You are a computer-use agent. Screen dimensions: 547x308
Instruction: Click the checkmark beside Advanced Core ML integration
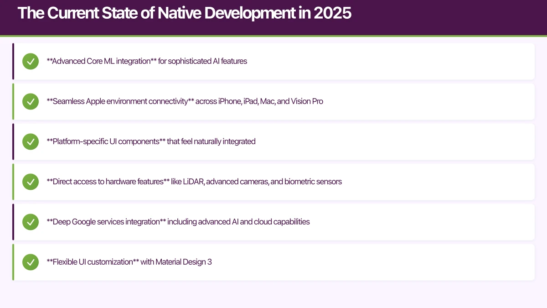click(x=30, y=61)
